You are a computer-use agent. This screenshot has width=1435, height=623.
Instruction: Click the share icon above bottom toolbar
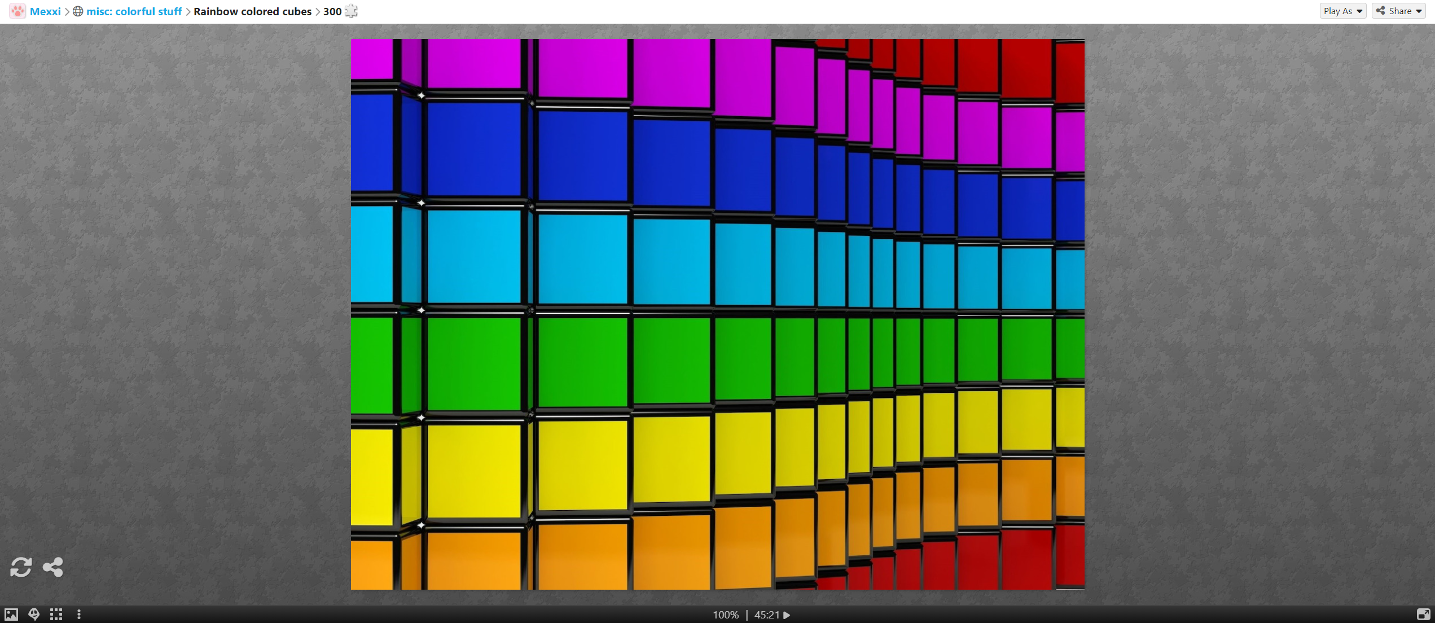(x=53, y=567)
